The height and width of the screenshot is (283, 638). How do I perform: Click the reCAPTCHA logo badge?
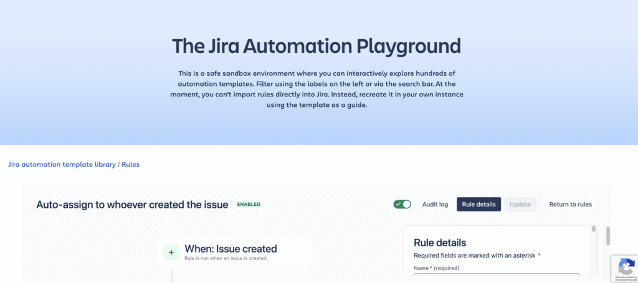[x=626, y=264]
